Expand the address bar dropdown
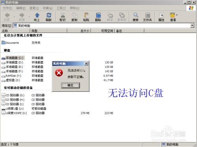197x147 pixels. [x=192, y=25]
